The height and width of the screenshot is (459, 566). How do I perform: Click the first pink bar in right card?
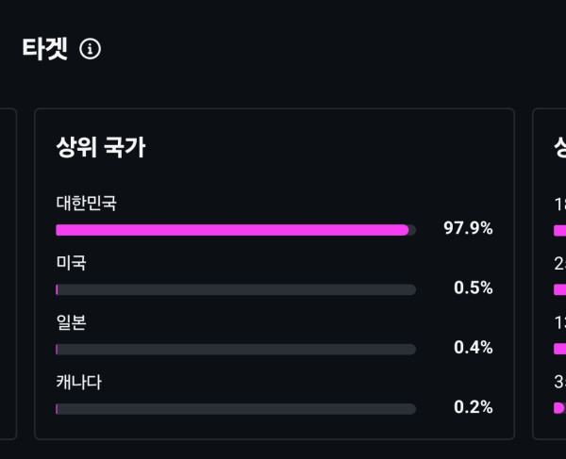click(x=559, y=230)
